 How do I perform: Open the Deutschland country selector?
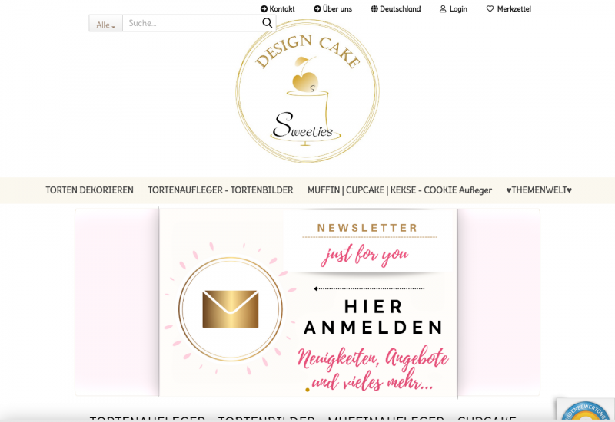[x=396, y=9]
